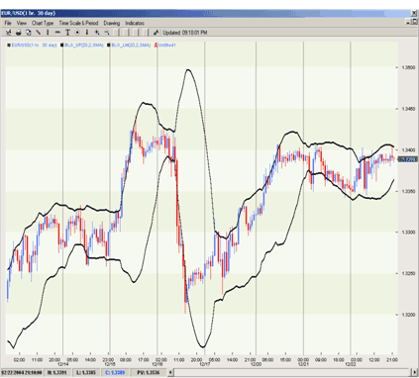This screenshot has width=419, height=378.
Task: Click the first chart toolbar icon
Action: point(8,33)
